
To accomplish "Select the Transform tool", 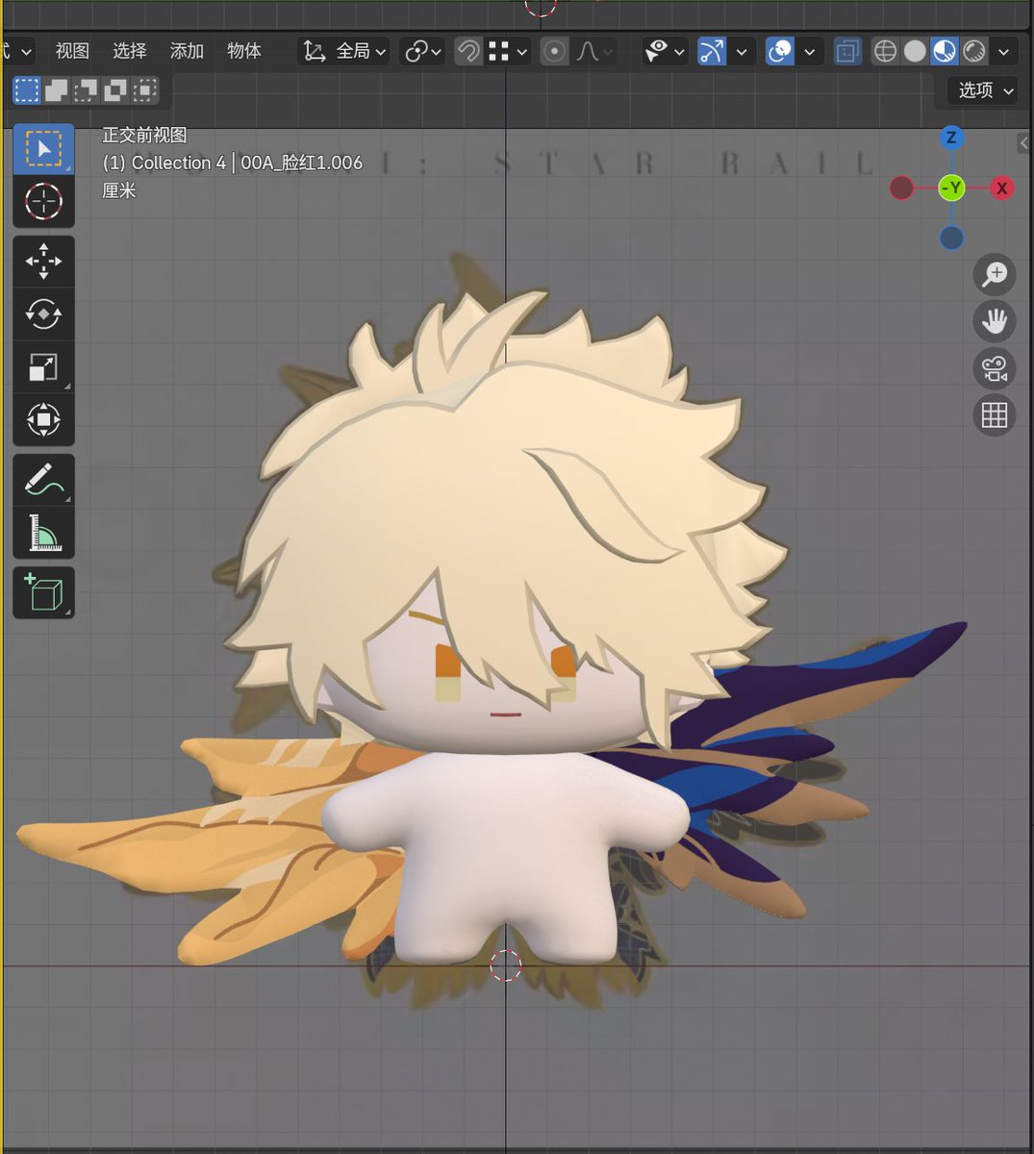I will (x=43, y=420).
